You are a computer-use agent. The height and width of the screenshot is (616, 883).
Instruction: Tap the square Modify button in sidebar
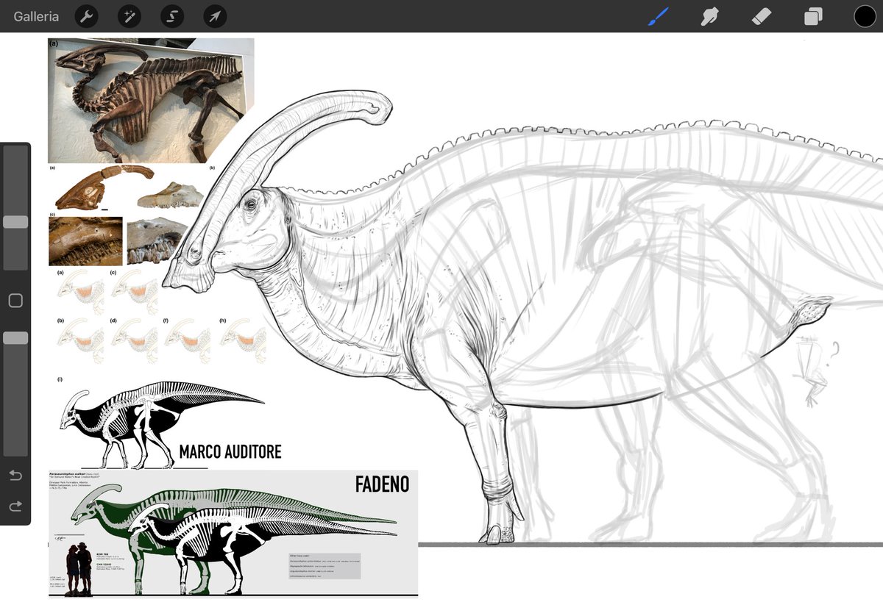(15, 301)
